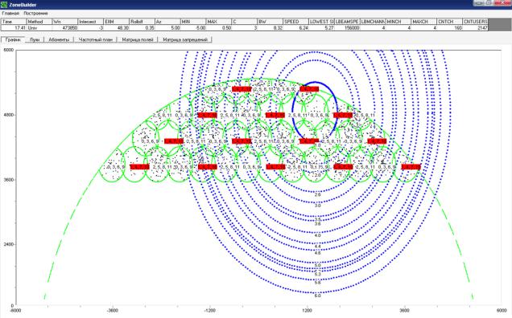Select the Wn cell 473850
Image resolution: width=512 pixels, height=318 pixels.
tap(65, 28)
